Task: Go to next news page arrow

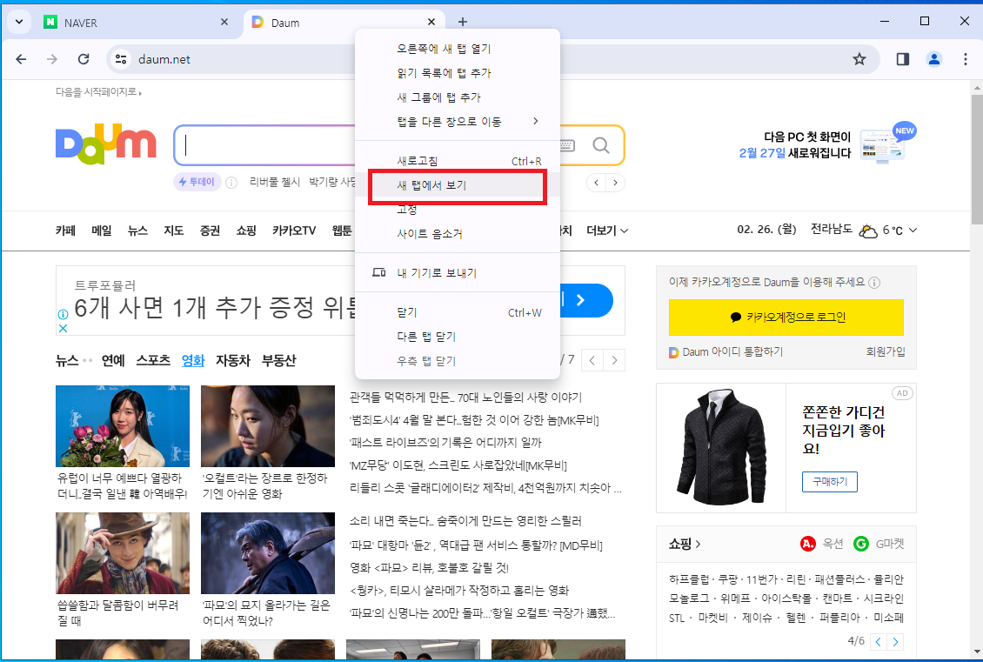Action: (614, 360)
